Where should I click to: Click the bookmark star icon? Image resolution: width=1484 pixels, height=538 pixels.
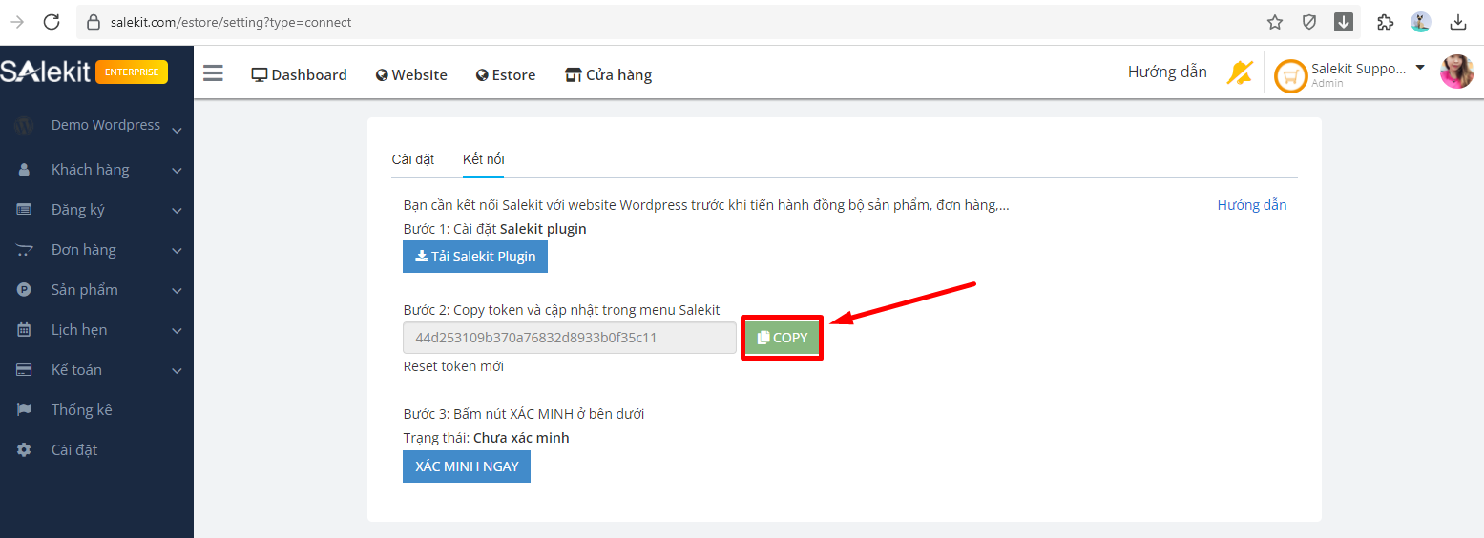[x=1275, y=22]
